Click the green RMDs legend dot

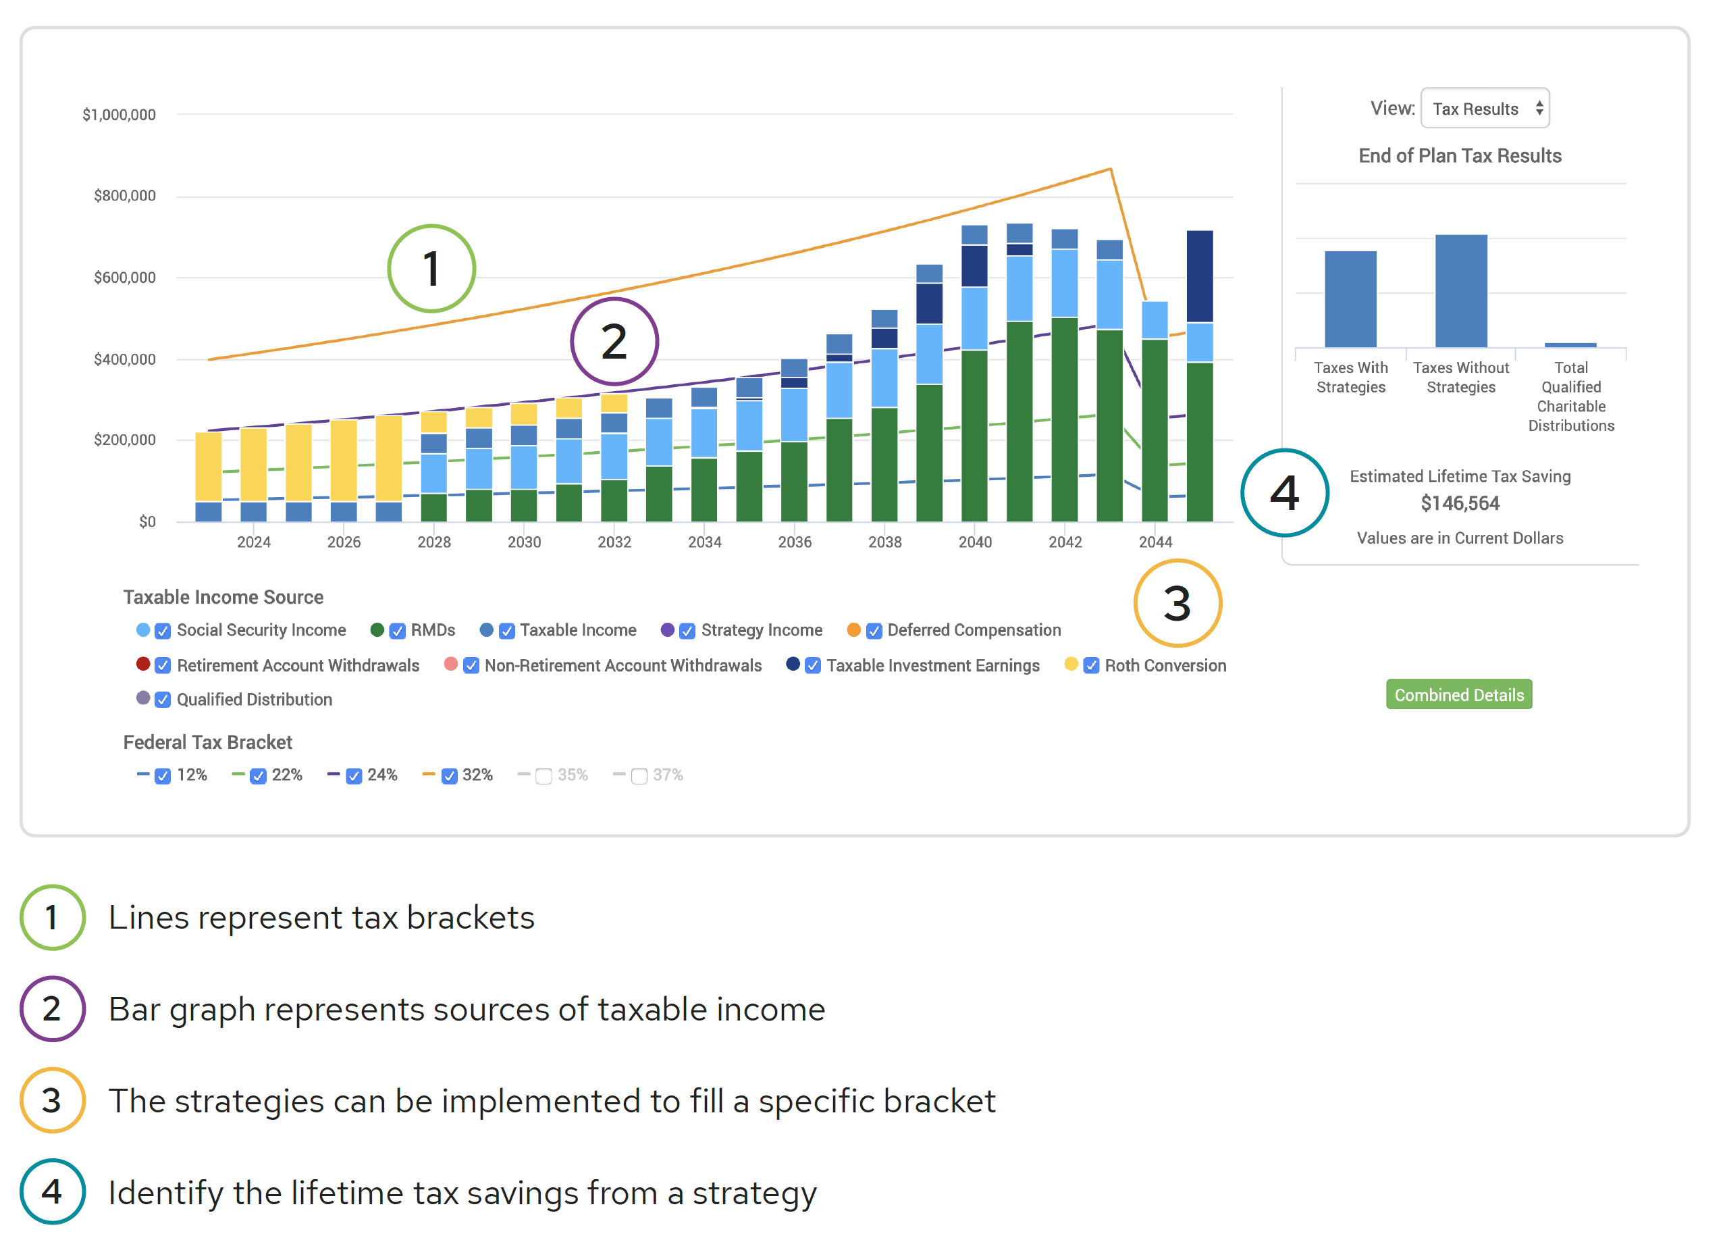pos(377,630)
